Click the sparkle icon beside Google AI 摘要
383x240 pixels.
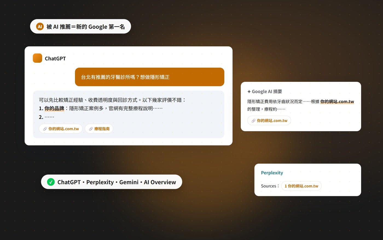coord(249,92)
